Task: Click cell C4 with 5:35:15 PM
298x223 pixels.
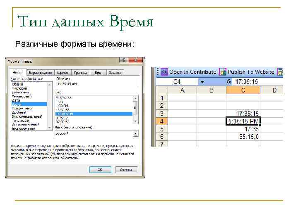Action: (243, 121)
